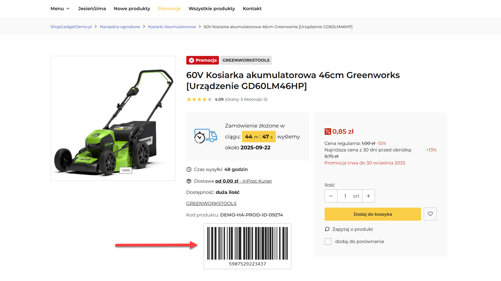The height and width of the screenshot is (281, 501).
Task: Click the Kosiarki Akumulatorowe breadcrumb
Action: click(x=172, y=27)
